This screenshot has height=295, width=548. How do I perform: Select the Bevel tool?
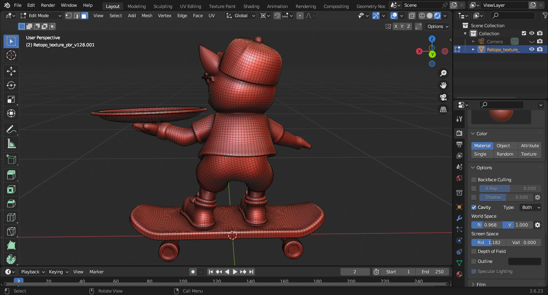pyautogui.click(x=11, y=203)
